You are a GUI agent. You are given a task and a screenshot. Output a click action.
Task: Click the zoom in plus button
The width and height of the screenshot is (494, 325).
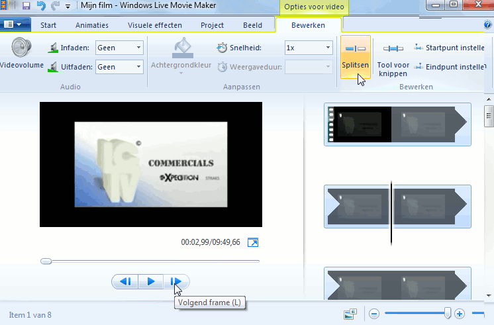[x=460, y=314]
